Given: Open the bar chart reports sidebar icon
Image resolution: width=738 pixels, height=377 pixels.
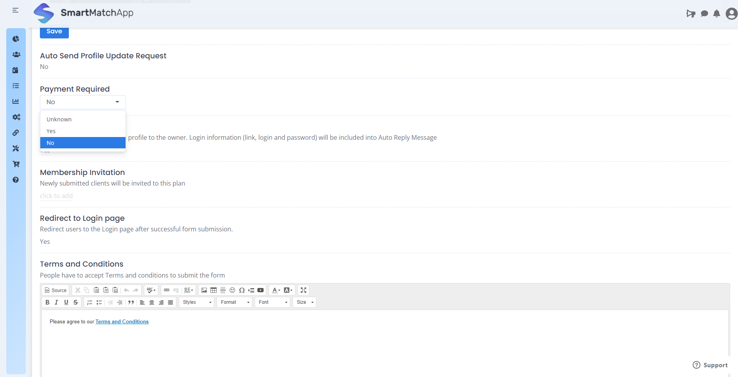Looking at the screenshot, I should [16, 101].
